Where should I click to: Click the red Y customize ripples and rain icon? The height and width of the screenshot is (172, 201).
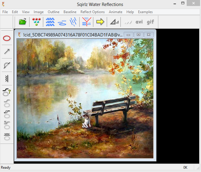(87, 22)
